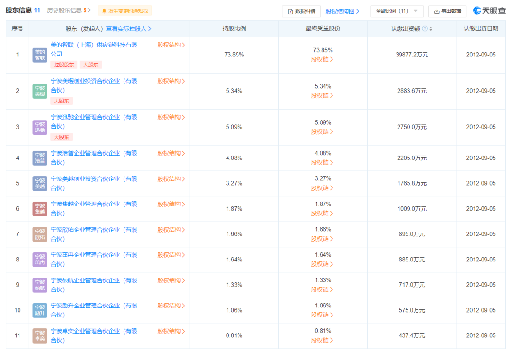Open 查看实际控制人 link in header
Viewport: 513px width, 354px height.
click(x=129, y=29)
